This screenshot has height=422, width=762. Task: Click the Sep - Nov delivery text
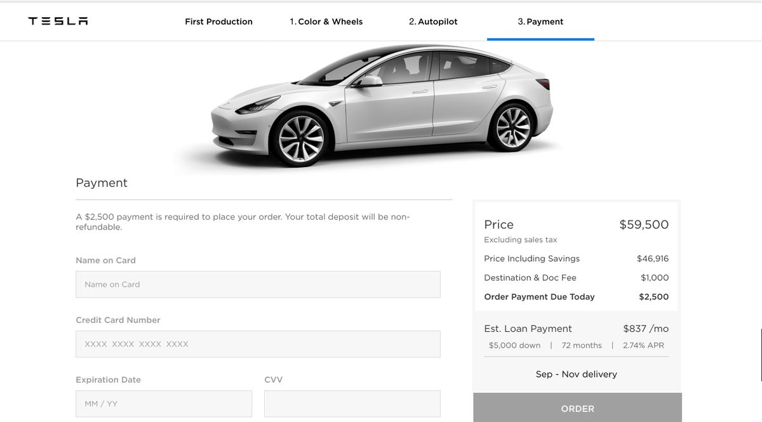pyautogui.click(x=577, y=374)
